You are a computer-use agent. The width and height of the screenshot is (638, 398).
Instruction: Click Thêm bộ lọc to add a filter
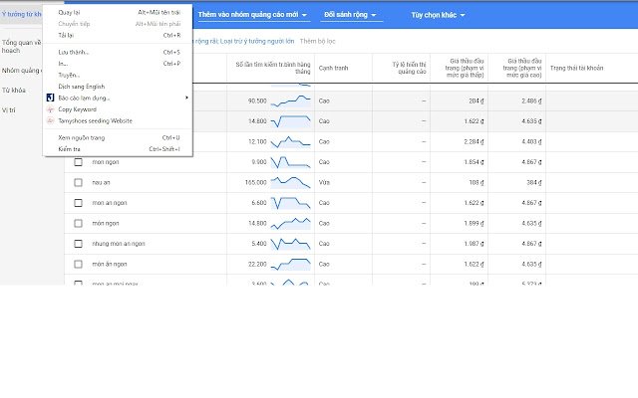317,41
